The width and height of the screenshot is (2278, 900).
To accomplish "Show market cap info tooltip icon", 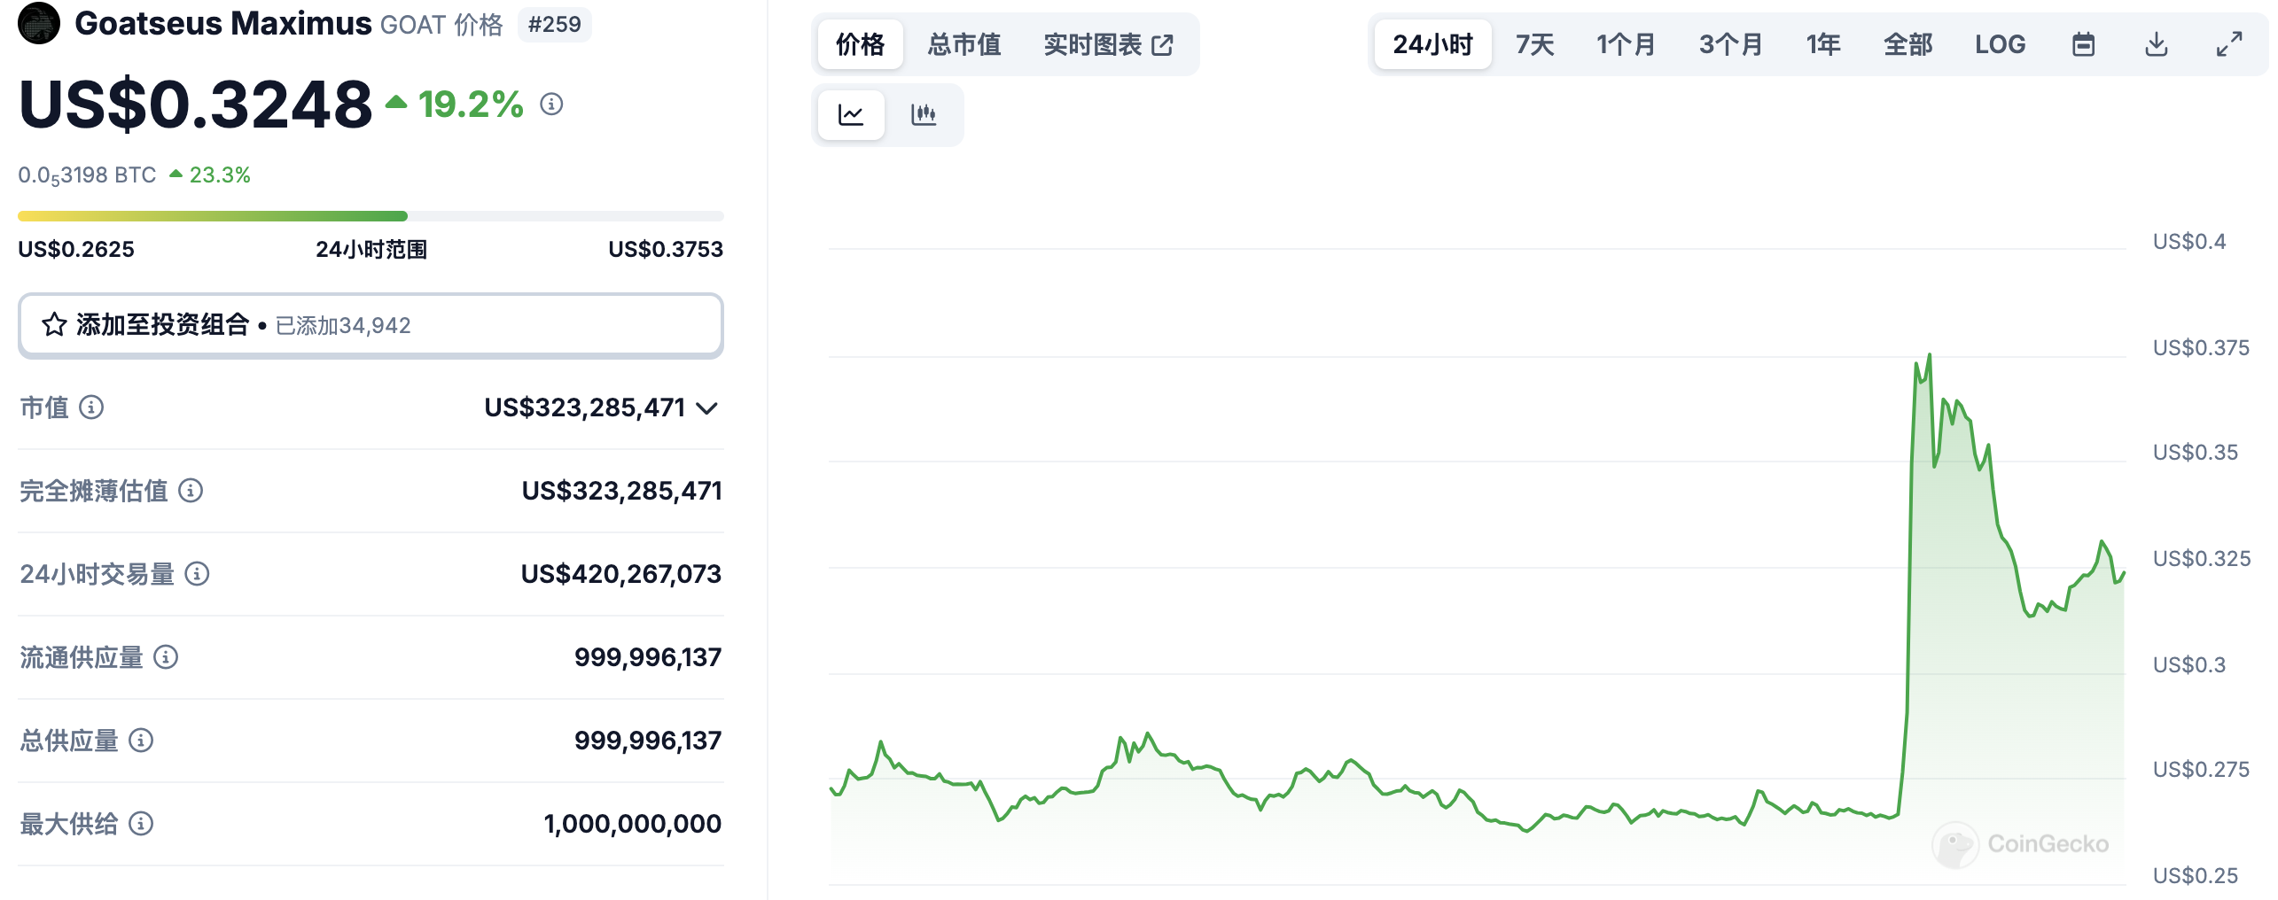I will pos(91,407).
